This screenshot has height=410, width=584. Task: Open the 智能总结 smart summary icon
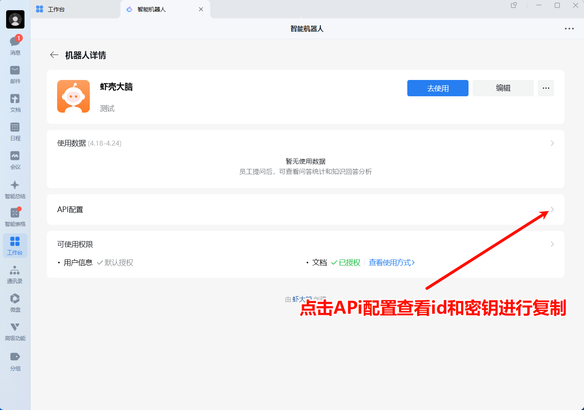coord(15,189)
